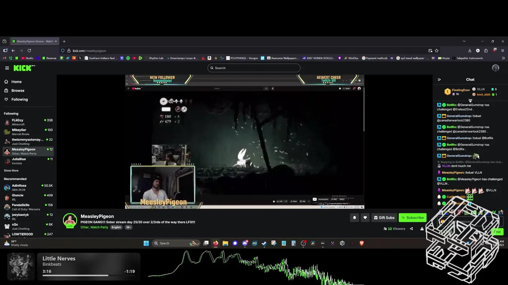Viewport: 508px width, 285px height.
Task: Open the SoundCloud bookmark icon
Action: coord(74,58)
